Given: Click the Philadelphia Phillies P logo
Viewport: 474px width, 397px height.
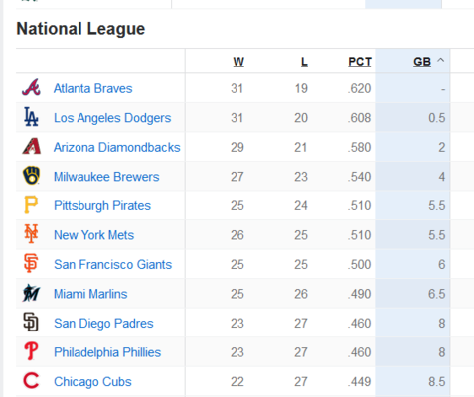Looking at the screenshot, I should click(x=31, y=351).
